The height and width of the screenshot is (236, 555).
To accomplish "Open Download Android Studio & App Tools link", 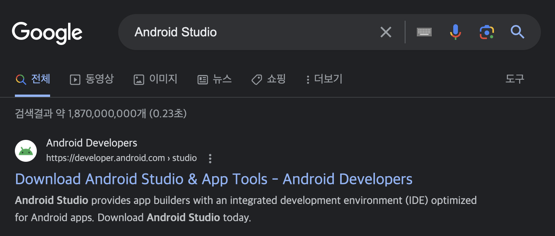I will [x=214, y=179].
